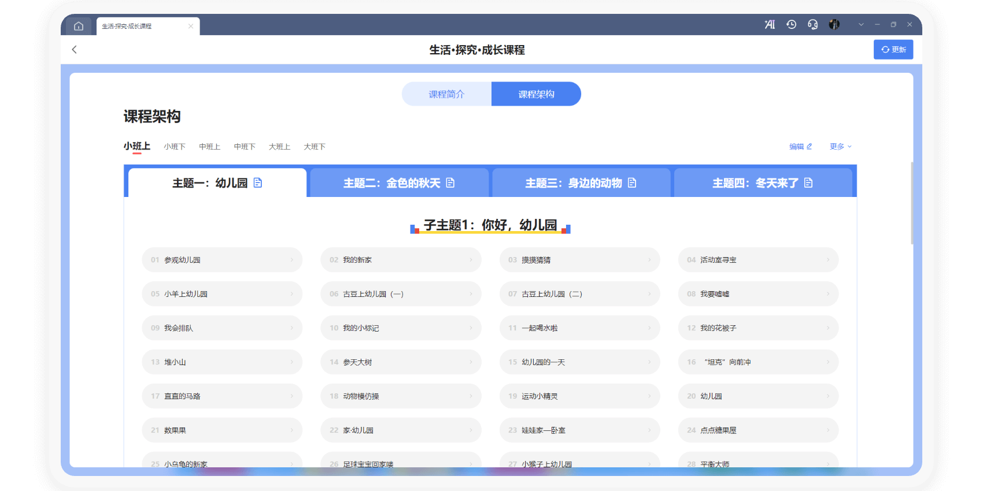Image resolution: width=983 pixels, height=491 pixels.
Task: Click the back arrow icon
Action: [x=74, y=50]
